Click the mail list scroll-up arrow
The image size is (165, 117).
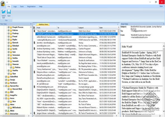119,27
